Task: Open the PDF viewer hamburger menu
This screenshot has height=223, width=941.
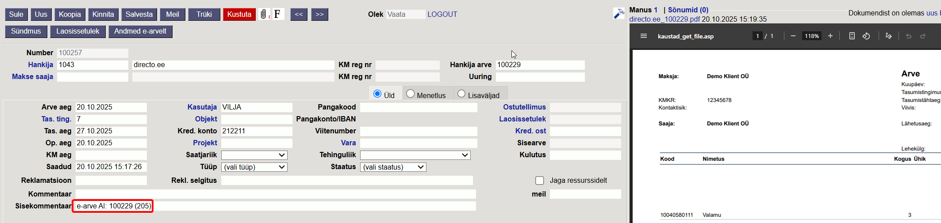Action: (643, 36)
